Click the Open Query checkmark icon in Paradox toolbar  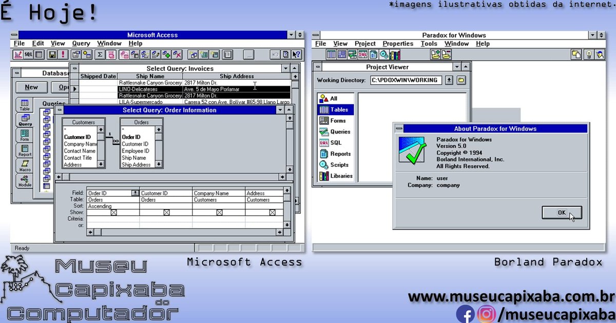click(x=352, y=54)
